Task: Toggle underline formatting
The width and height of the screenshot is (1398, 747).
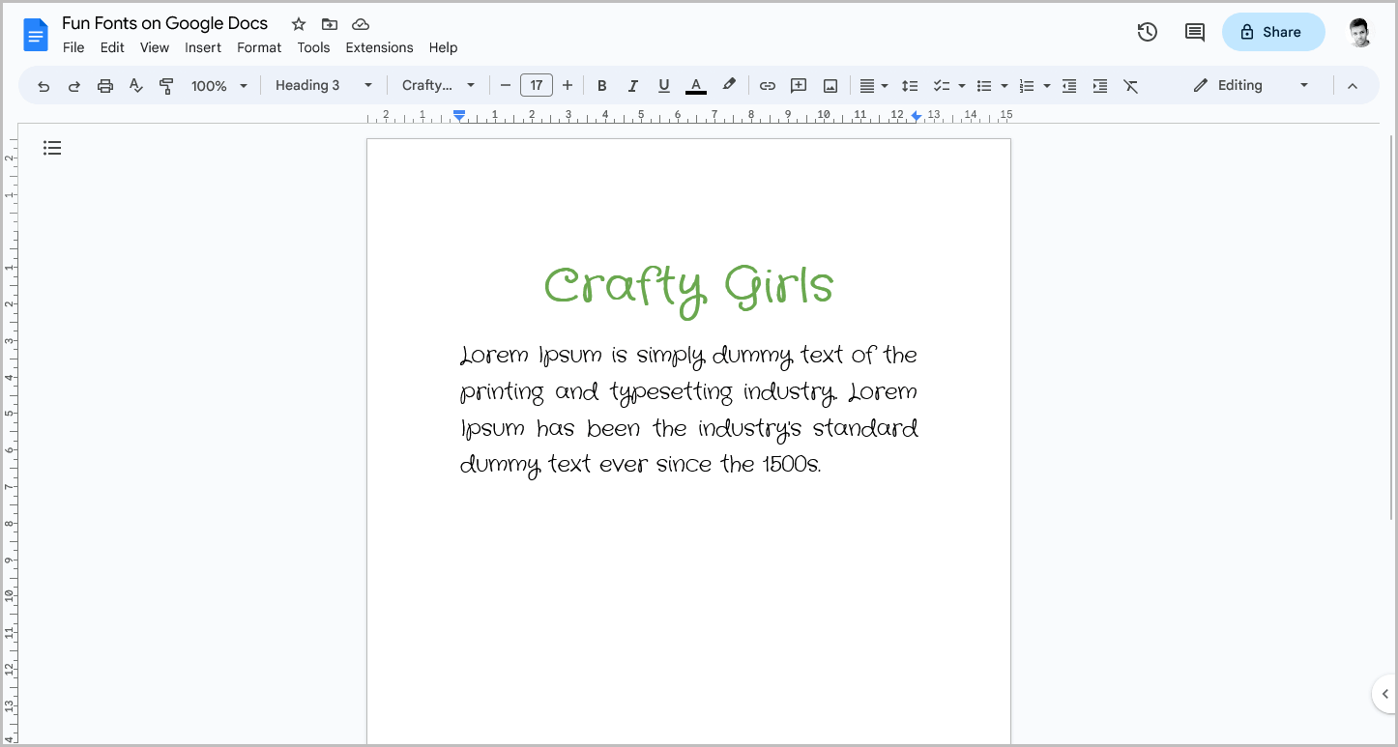Action: click(664, 85)
